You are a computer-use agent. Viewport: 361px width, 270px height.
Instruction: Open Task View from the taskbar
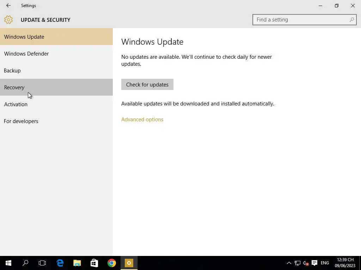(x=42, y=263)
